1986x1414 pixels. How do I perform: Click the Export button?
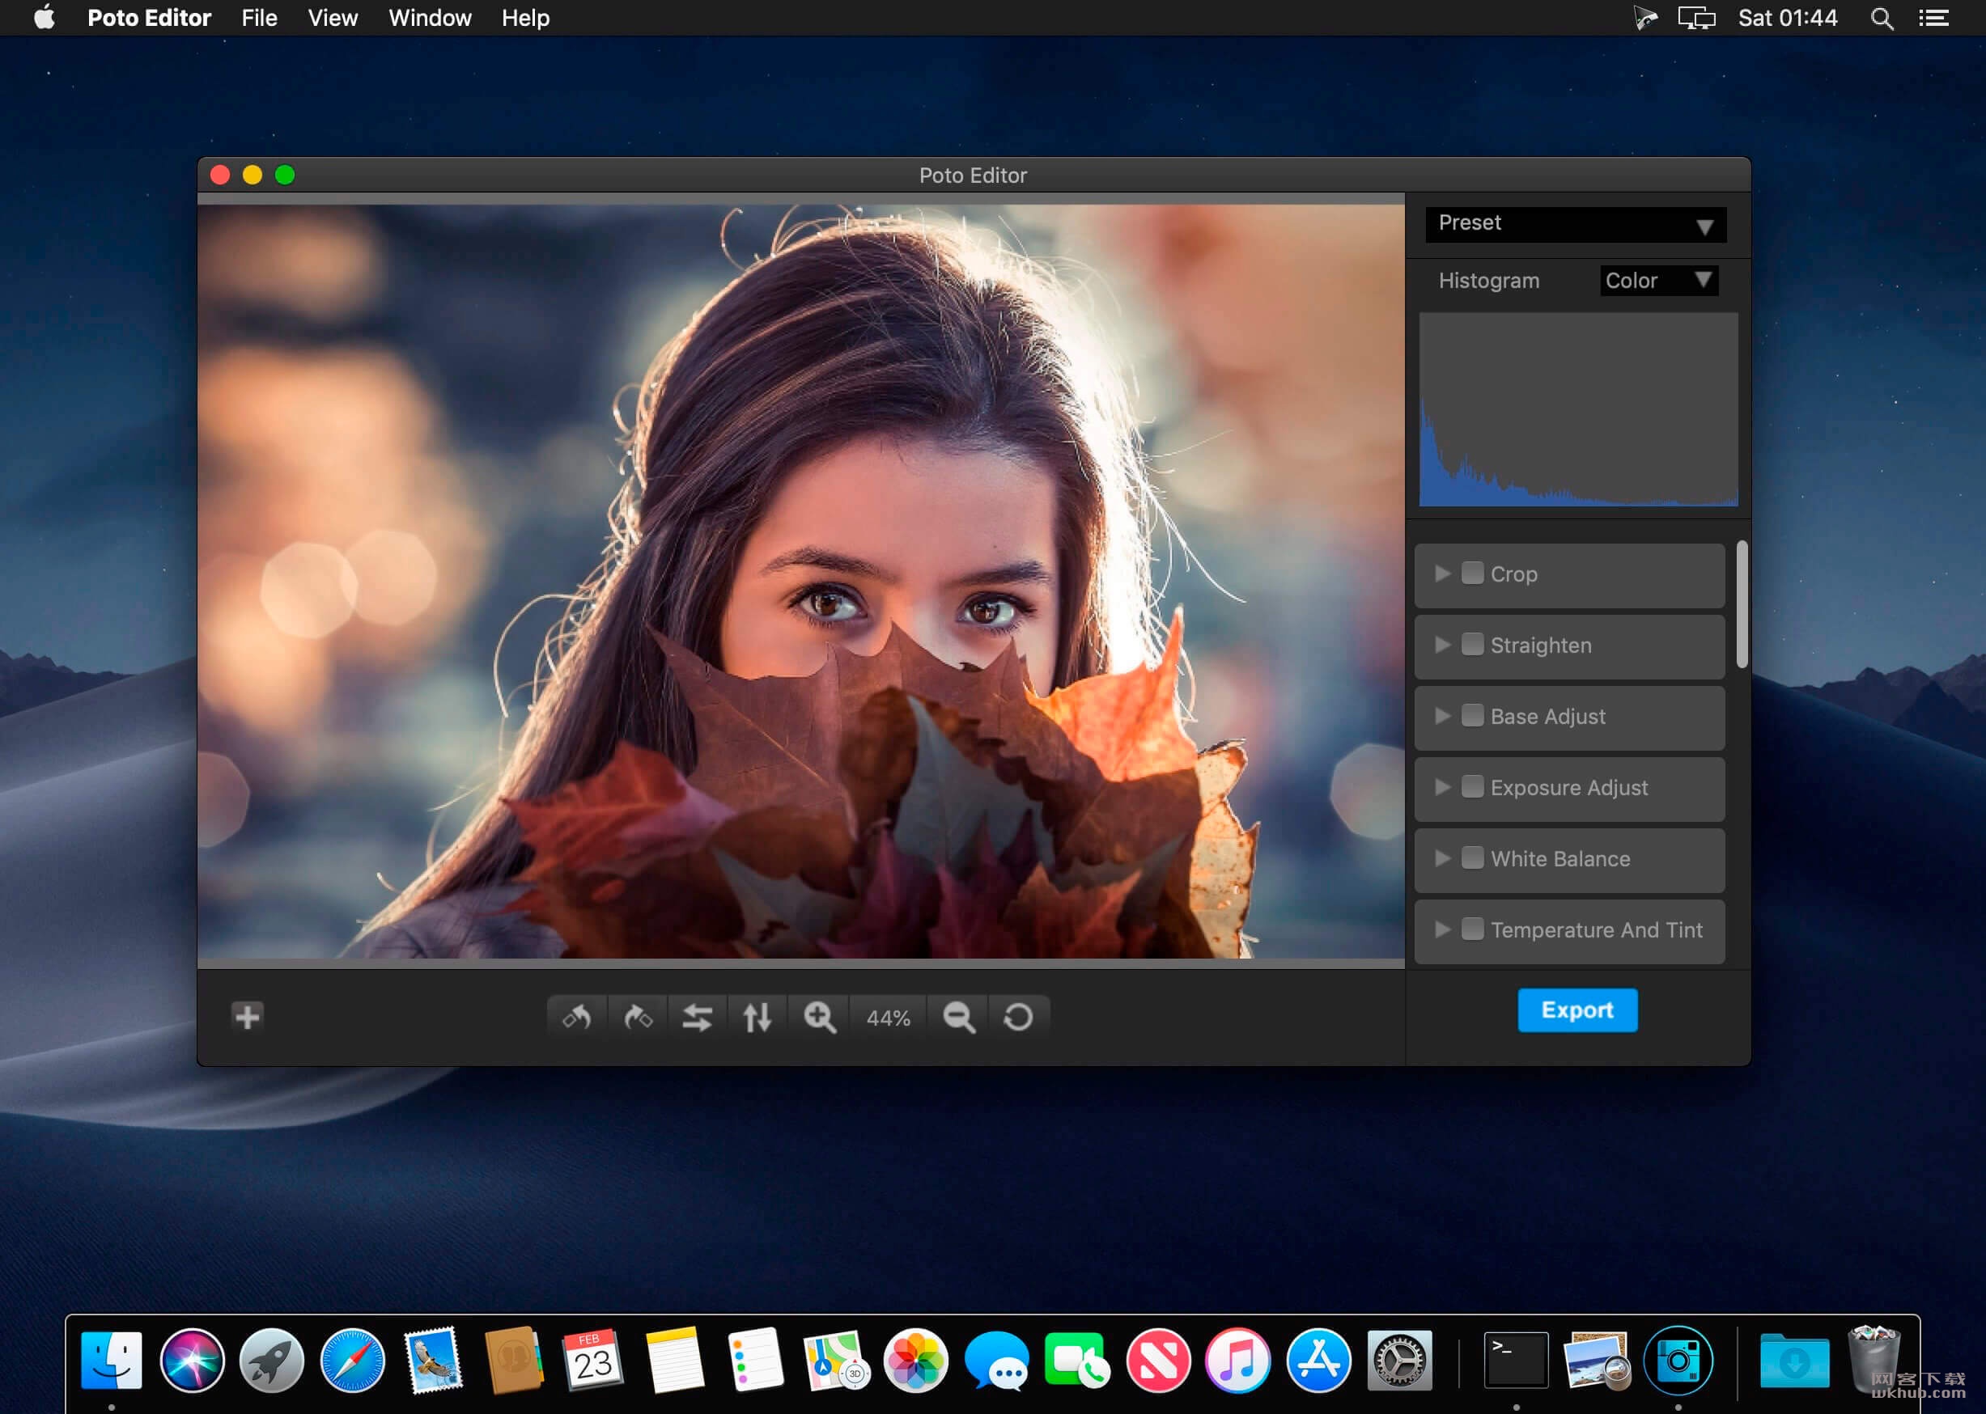1577,1010
